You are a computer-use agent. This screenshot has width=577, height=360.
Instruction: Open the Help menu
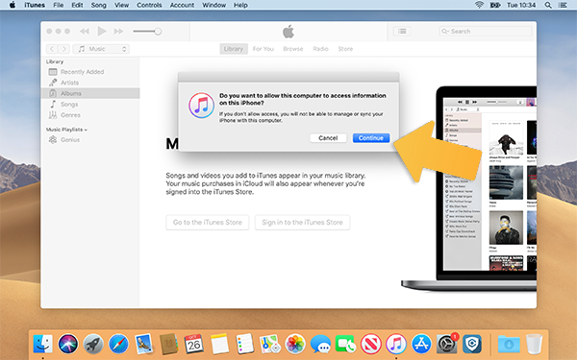point(240,5)
